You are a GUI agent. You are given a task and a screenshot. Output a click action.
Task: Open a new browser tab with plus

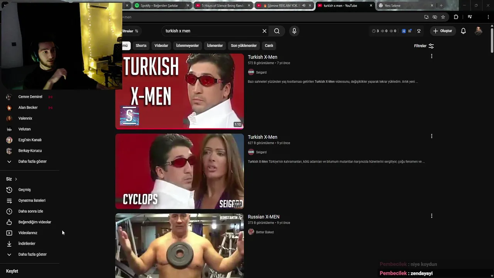441,6
